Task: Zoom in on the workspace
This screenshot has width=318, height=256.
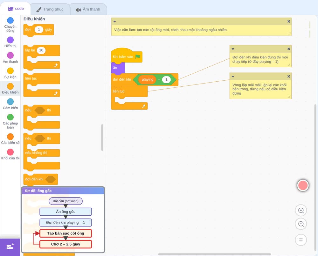Action: (x=301, y=211)
